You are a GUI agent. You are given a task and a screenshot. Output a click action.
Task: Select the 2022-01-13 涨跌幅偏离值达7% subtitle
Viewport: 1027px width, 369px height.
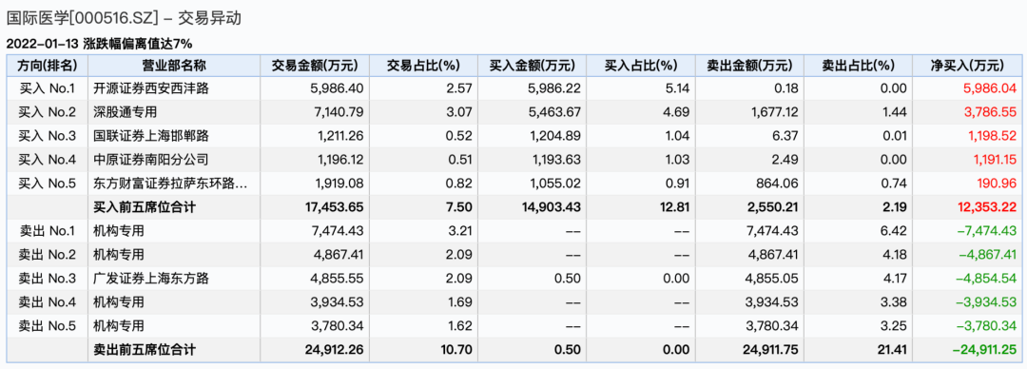coord(99,43)
